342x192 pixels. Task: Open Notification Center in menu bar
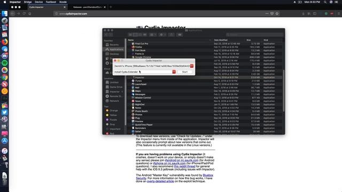[x=336, y=2]
